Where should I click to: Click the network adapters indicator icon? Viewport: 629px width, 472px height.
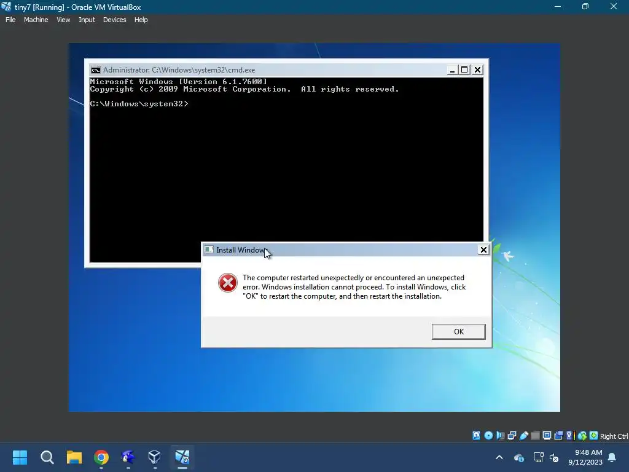512,436
